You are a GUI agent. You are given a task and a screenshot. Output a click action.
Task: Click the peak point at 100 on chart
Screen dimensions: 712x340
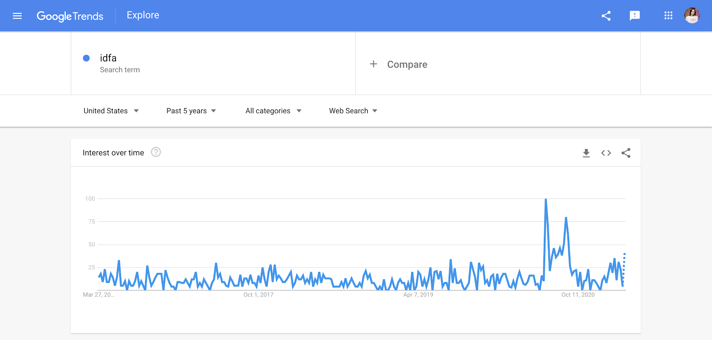[546, 199]
